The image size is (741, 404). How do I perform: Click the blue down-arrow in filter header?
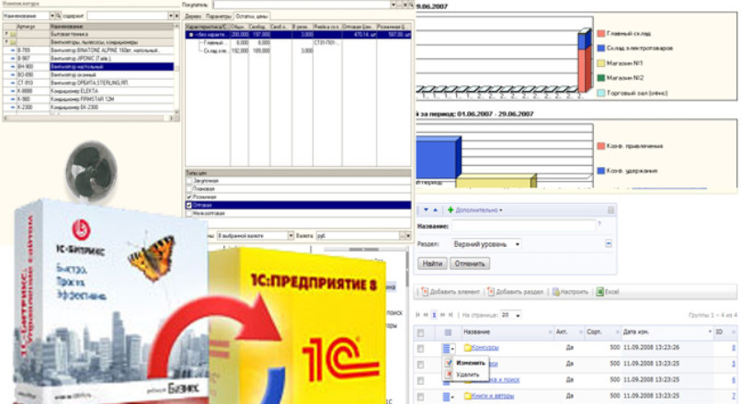(426, 210)
